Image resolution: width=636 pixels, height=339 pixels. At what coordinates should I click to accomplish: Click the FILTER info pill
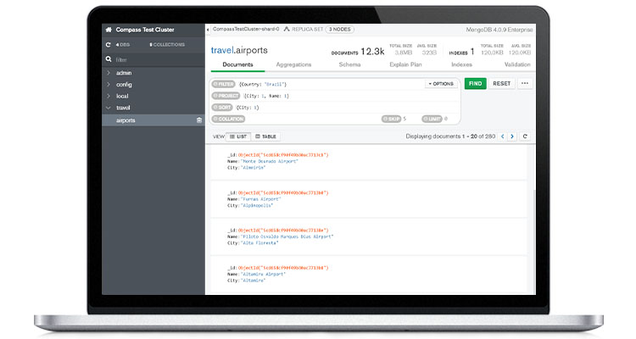pyautogui.click(x=224, y=85)
